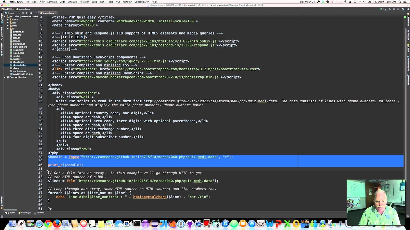Screen dimensions: 410x230
Task: Open Firefox from the dock
Action: [x=57, y=224]
